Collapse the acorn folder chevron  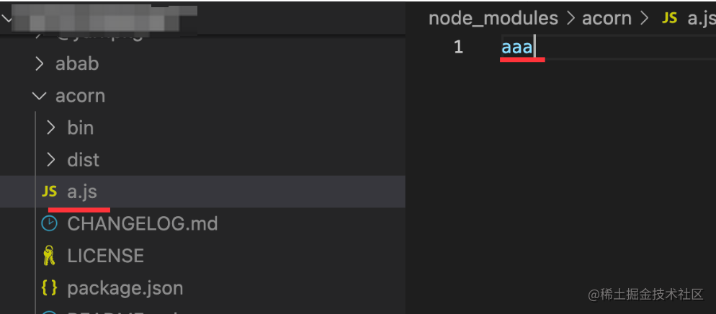coord(39,96)
